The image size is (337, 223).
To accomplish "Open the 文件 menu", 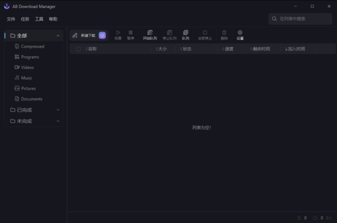I will (x=11, y=19).
